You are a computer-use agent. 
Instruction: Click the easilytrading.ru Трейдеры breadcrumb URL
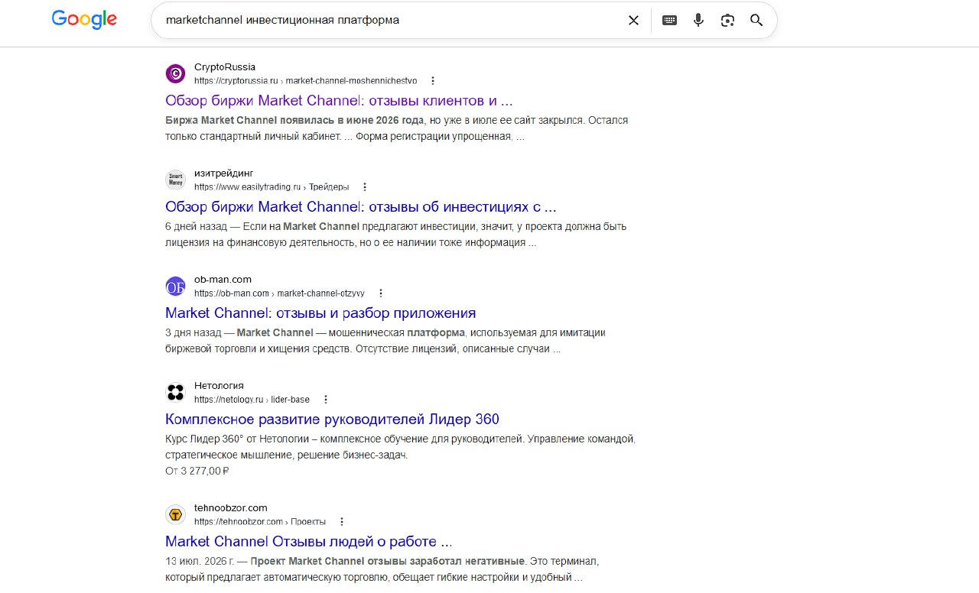point(272,186)
